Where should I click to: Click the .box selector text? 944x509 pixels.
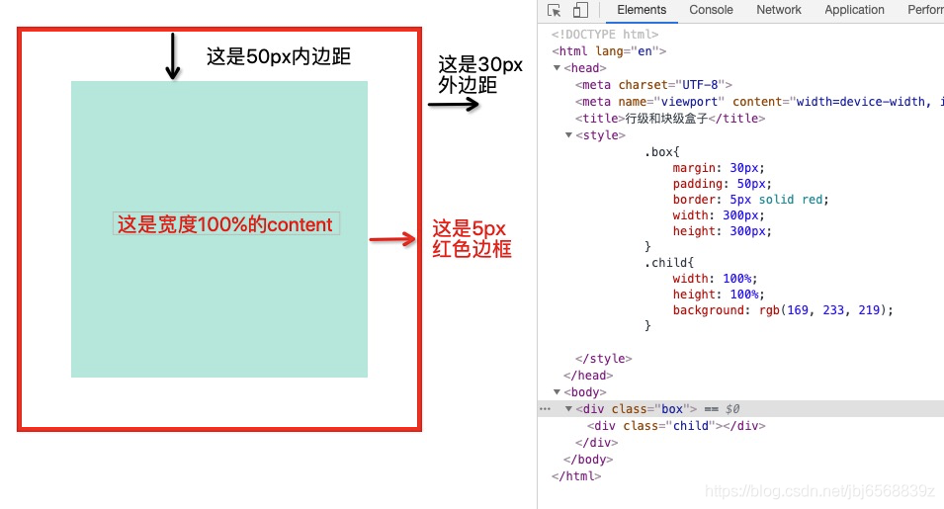(x=661, y=152)
